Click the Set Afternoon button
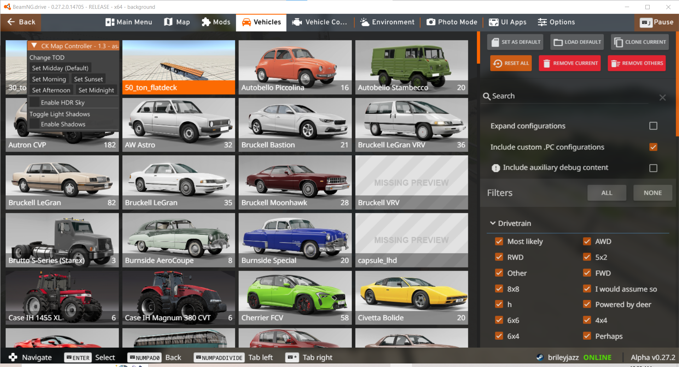679x367 pixels. 51,90
